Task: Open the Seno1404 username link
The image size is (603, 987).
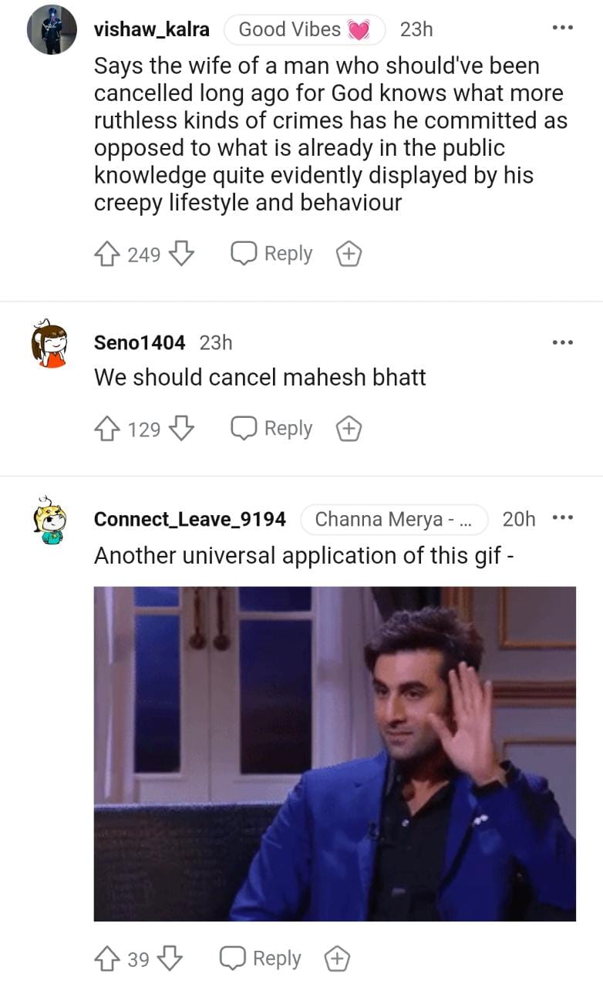Action: coord(140,342)
